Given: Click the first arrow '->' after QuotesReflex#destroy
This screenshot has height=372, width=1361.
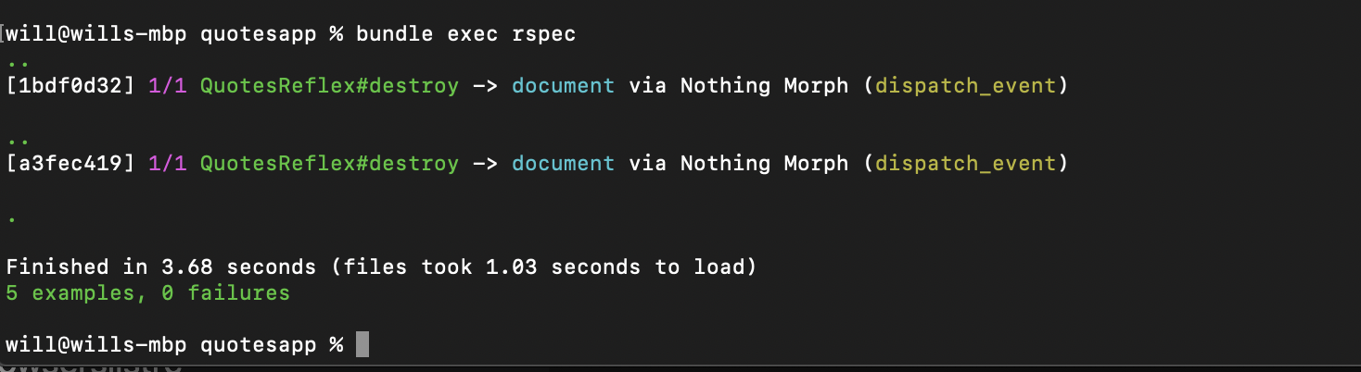Looking at the screenshot, I should pos(485,86).
